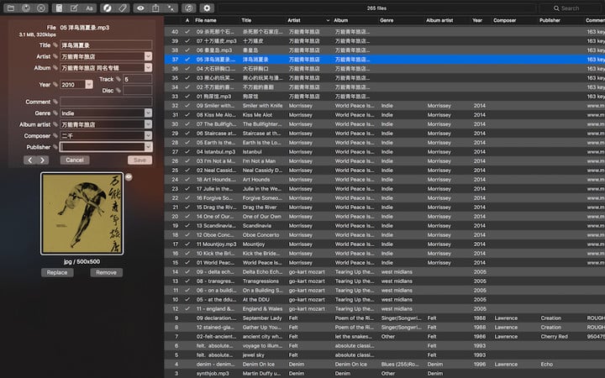Click the open folder toolbar icon
The image size is (605, 378).
click(11, 8)
